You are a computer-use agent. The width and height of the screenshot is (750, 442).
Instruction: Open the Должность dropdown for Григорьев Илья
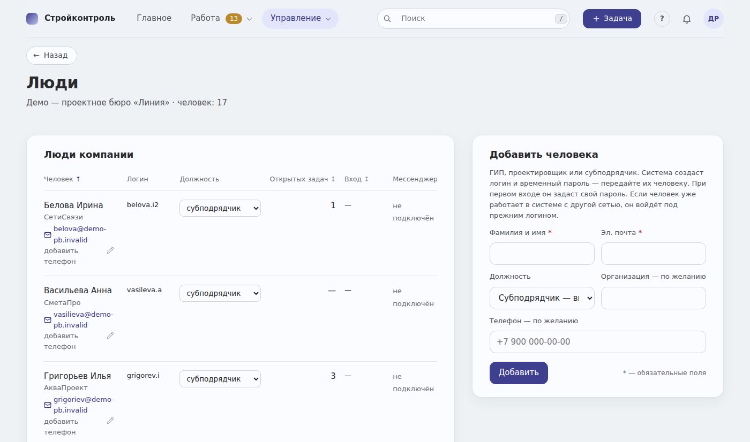[220, 379]
